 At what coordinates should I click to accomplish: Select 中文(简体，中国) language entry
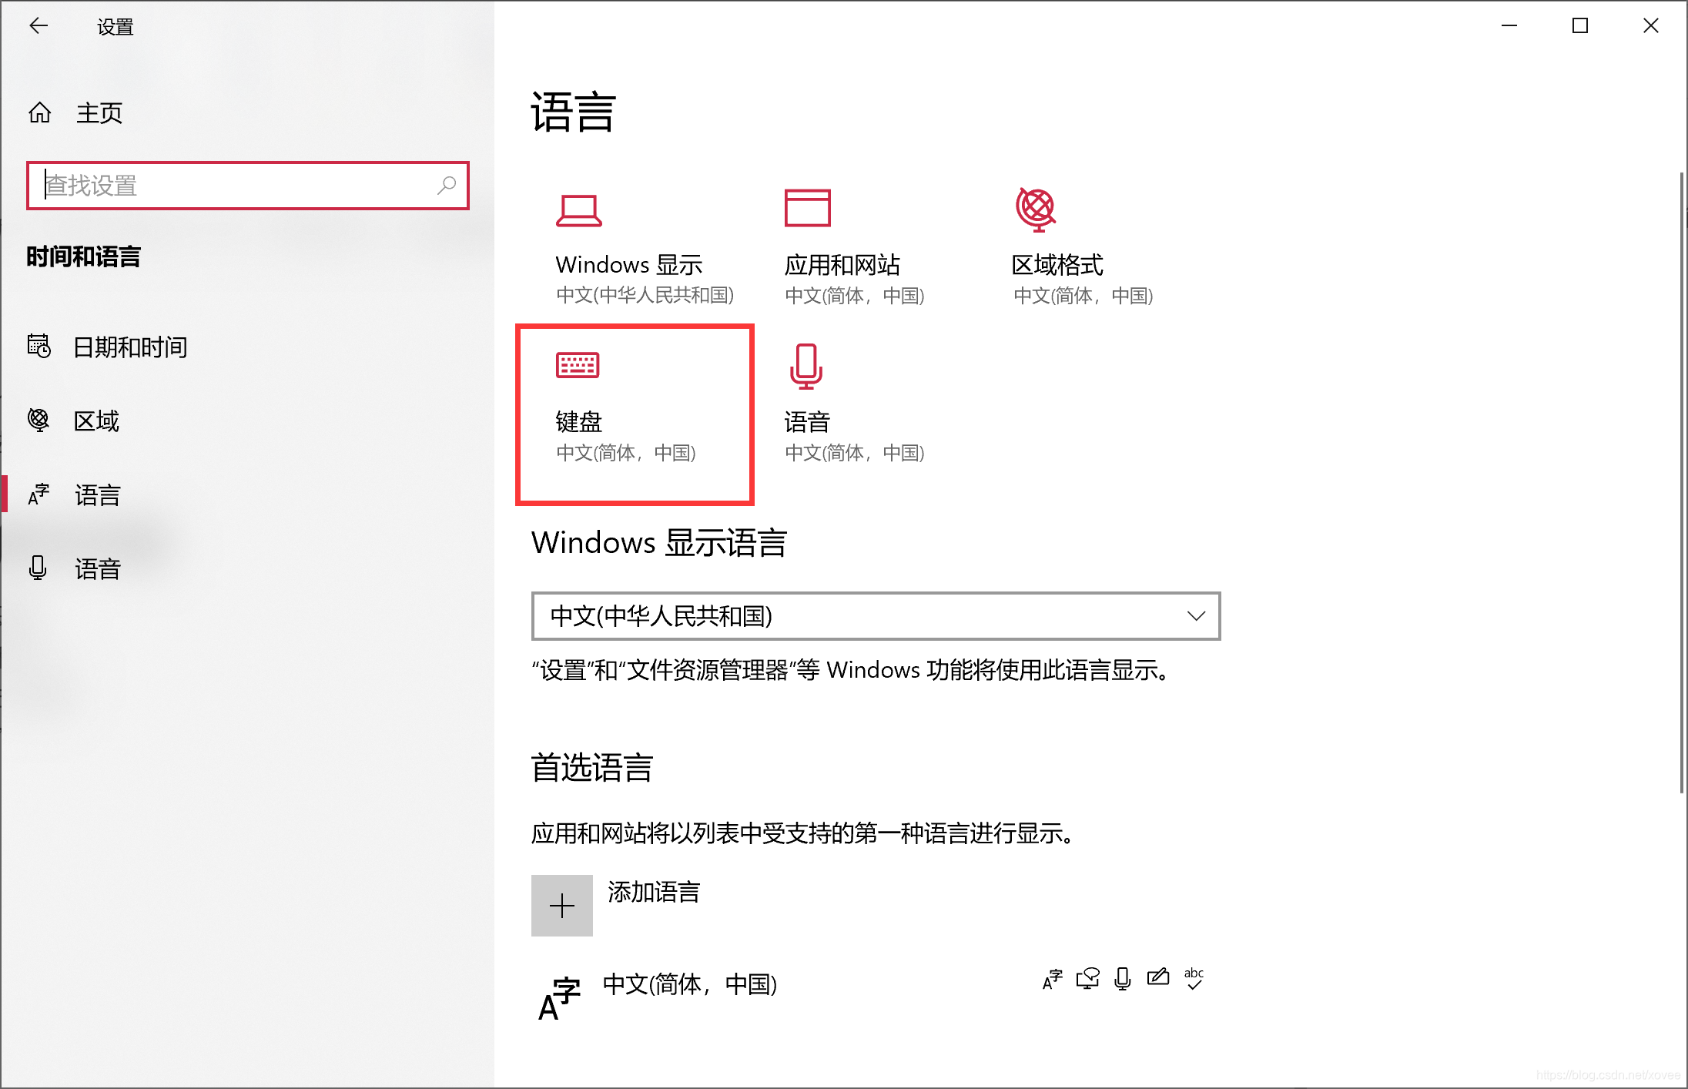coord(689,984)
